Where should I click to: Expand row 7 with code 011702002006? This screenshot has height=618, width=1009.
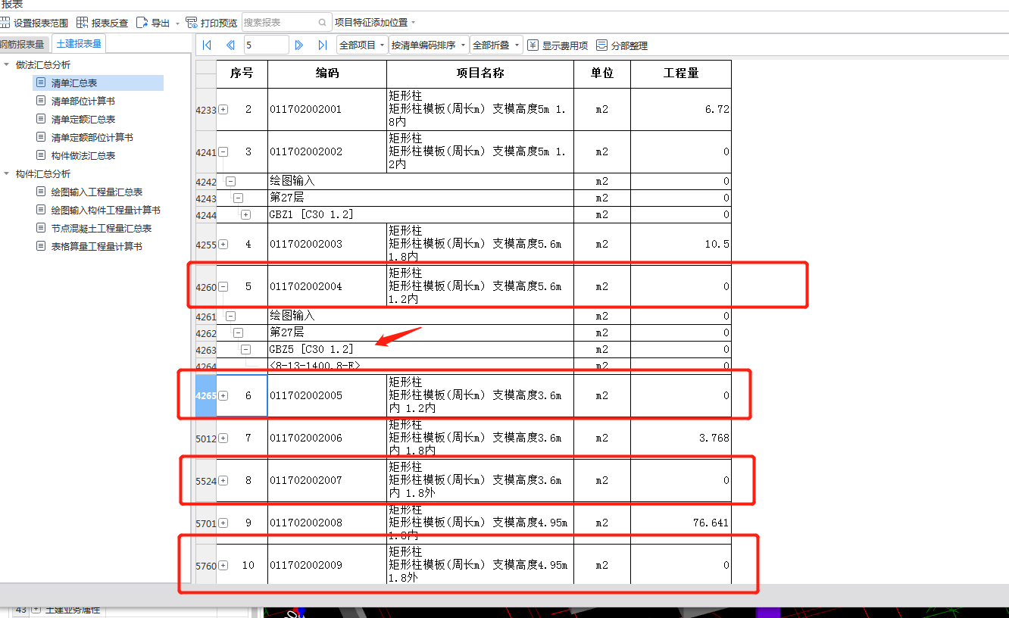coord(223,439)
